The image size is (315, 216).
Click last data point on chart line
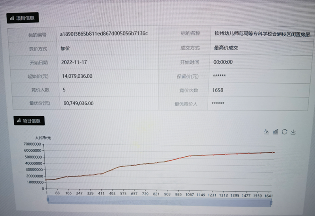point(273,152)
